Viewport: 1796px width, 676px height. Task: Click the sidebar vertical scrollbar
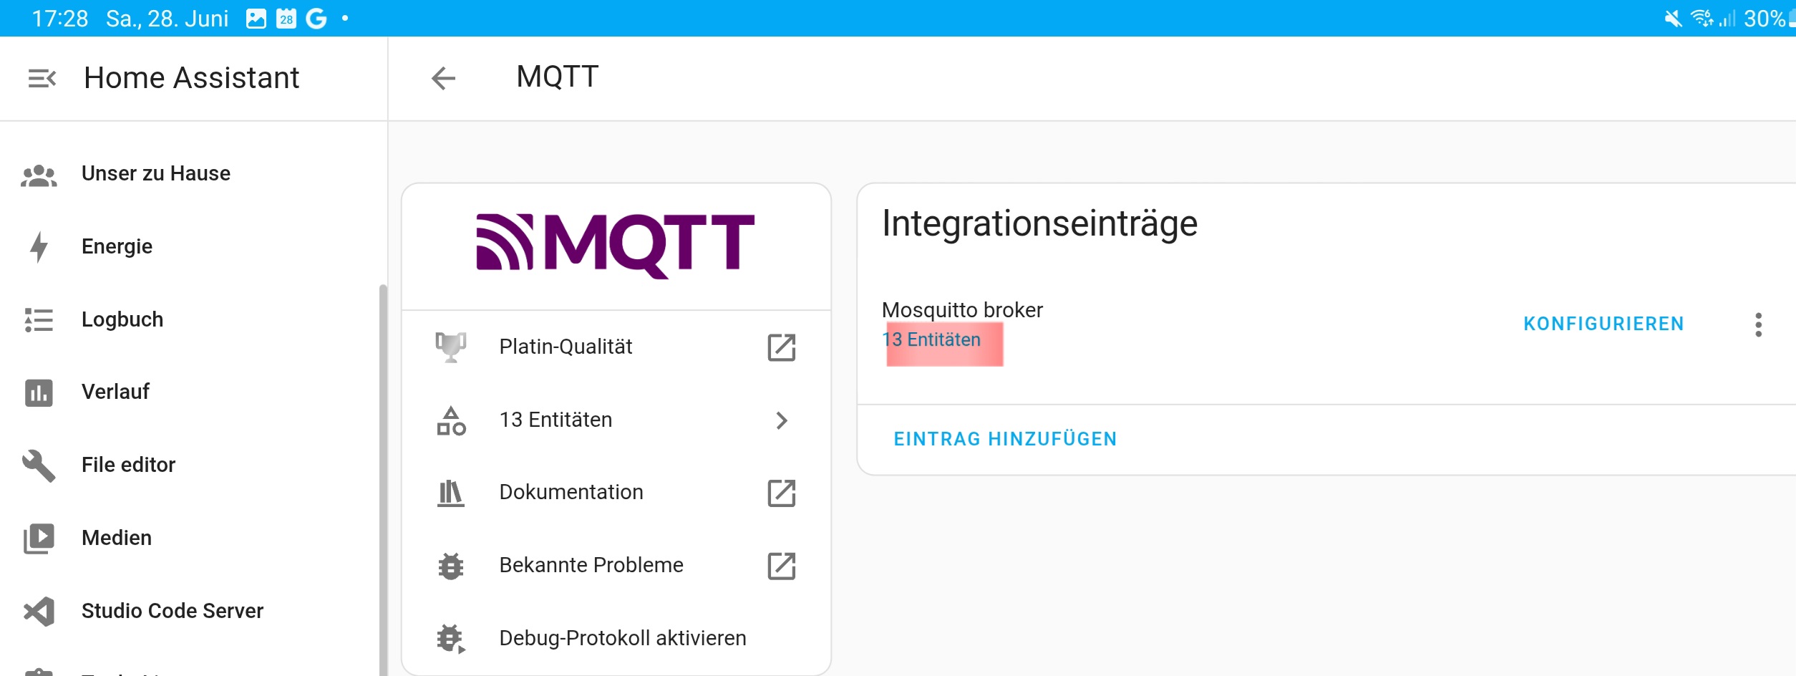(x=383, y=480)
